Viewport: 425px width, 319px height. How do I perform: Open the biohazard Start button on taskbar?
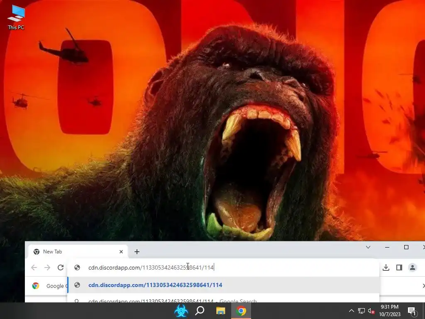(x=181, y=311)
